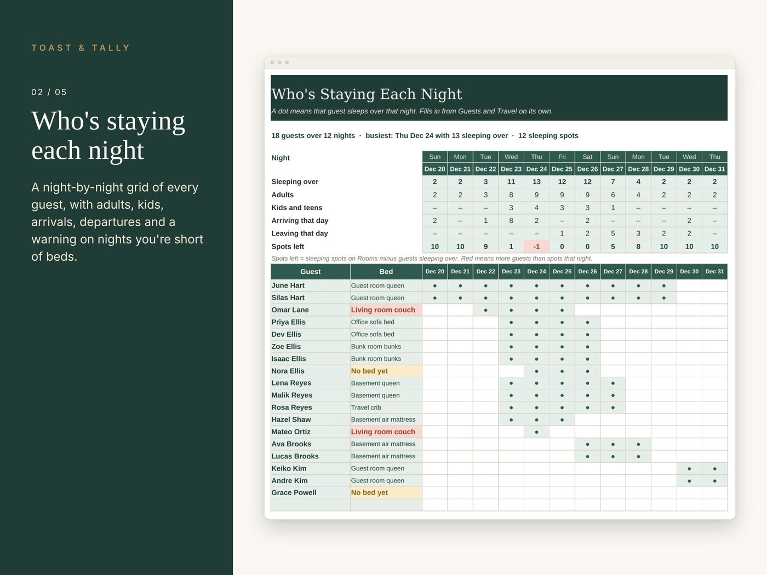
Task: Toggle Keiko Kim's Dec 31 stay dot
Action: pyautogui.click(x=714, y=469)
